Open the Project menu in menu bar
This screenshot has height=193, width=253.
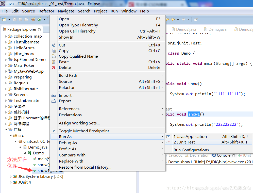(100, 11)
